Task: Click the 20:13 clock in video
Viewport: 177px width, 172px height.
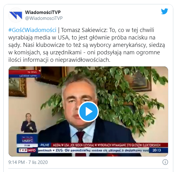Action: [x=157, y=150]
